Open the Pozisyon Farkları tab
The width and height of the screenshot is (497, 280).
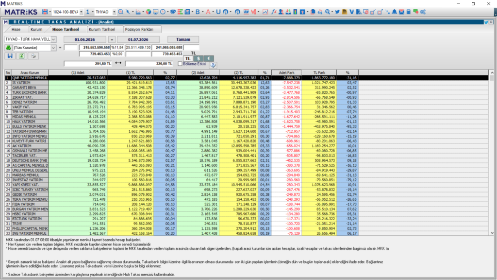(x=139, y=29)
